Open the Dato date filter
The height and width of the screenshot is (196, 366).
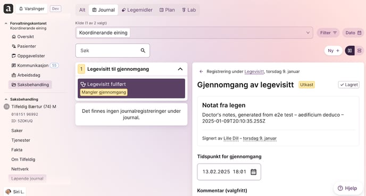click(353, 32)
